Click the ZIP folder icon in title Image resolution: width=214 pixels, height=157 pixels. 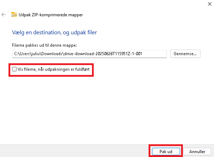[x=14, y=15]
